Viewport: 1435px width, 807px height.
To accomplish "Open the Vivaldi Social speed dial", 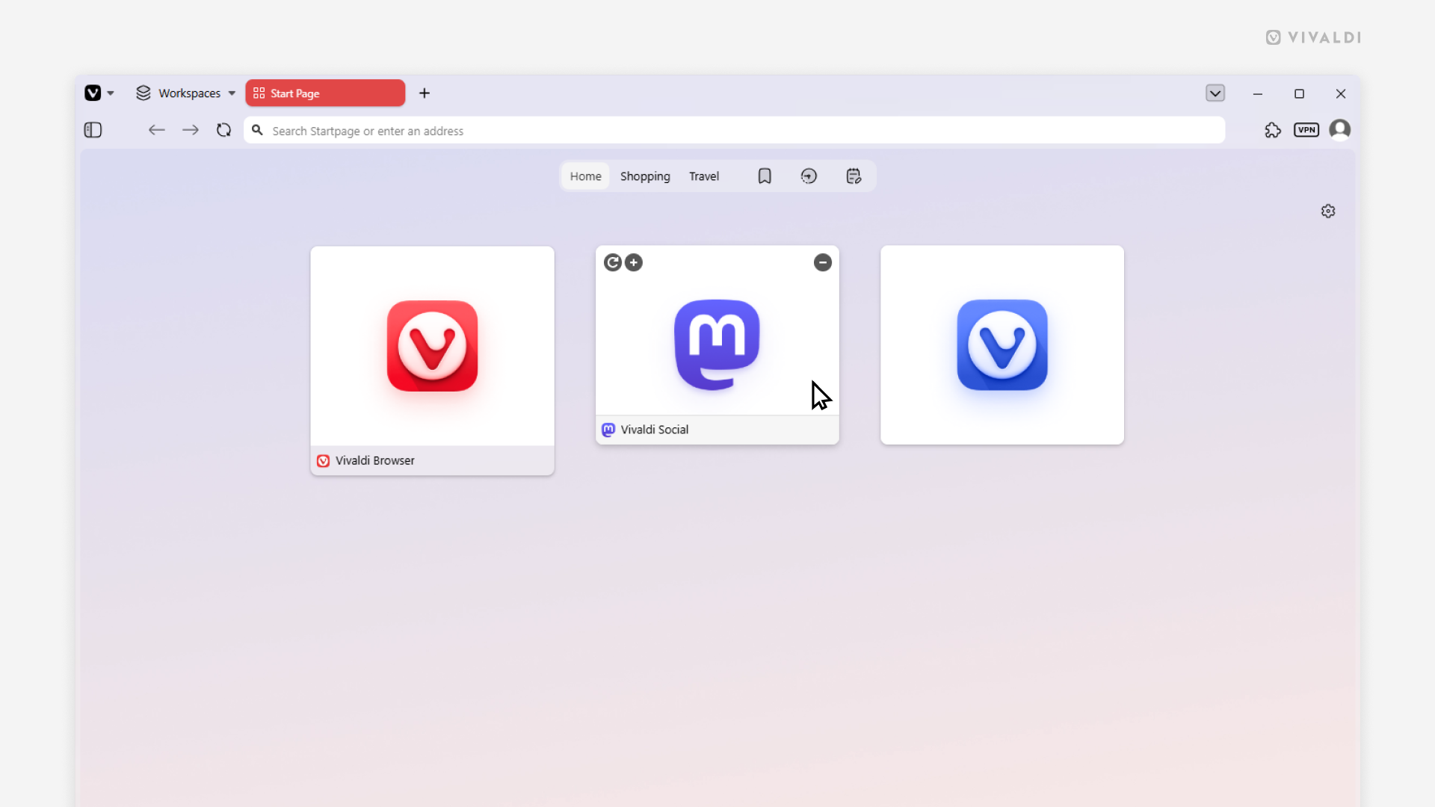I will pyautogui.click(x=717, y=345).
